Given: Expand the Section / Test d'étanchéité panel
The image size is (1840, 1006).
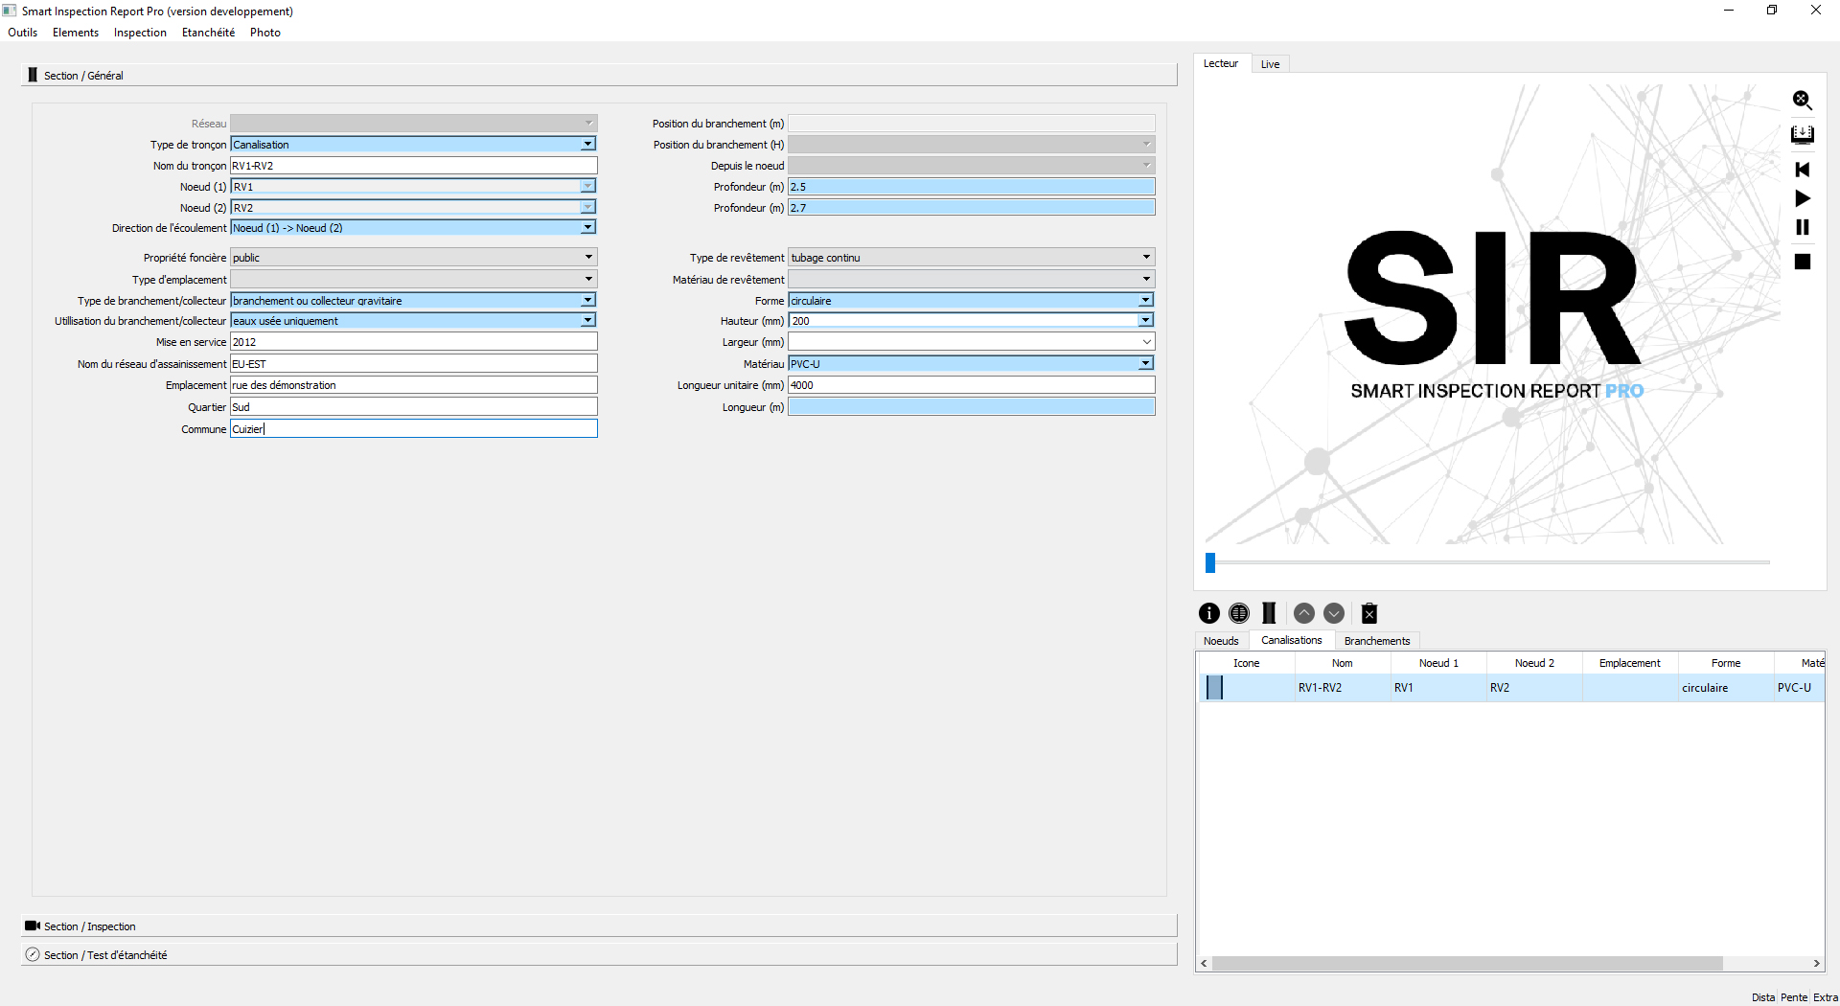Looking at the screenshot, I should 599,954.
